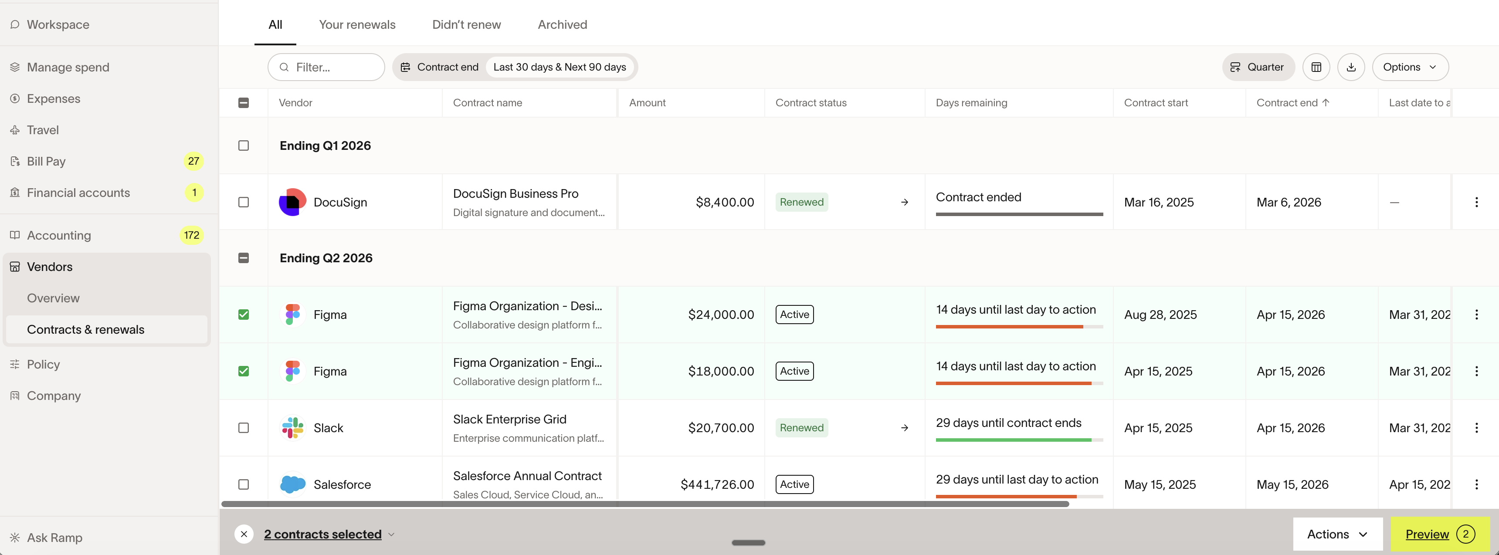Image resolution: width=1499 pixels, height=555 pixels.
Task: Check the Slack row checkbox
Action: click(x=244, y=428)
